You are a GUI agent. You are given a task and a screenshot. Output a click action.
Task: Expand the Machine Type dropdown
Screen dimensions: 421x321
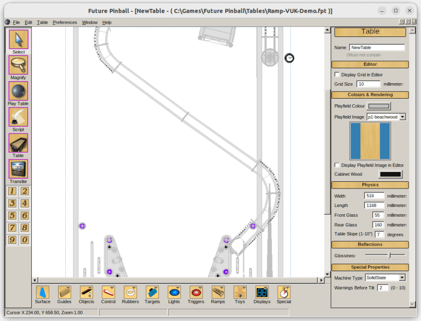click(402, 277)
